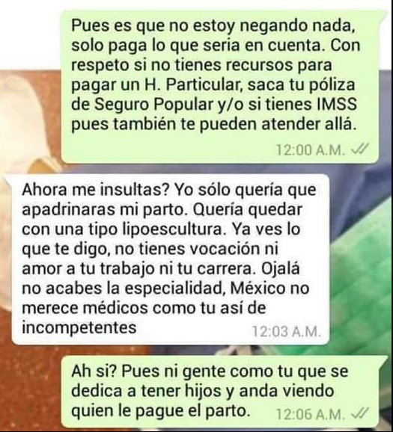Tap the 12:03 A.M. timestamp
Screen dimensions: 393x432
coord(287,331)
